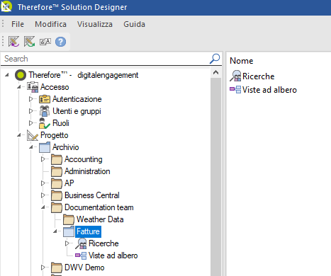Click the second design toolbar icon with green arrow
Viewport: 331px width, 276px height.
pyautogui.click(x=29, y=42)
